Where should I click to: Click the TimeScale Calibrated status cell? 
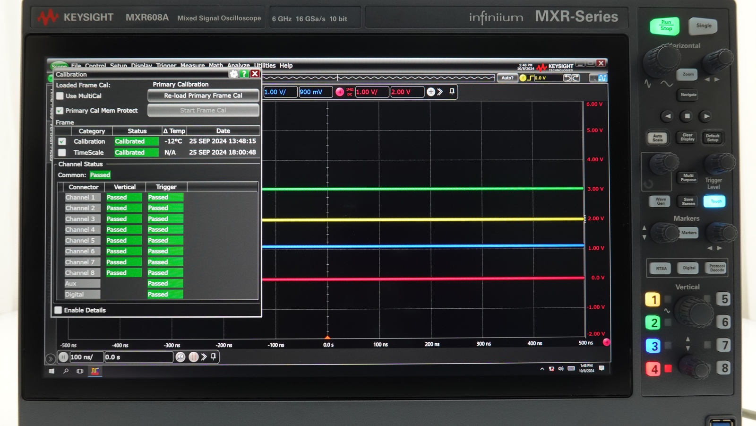tap(137, 152)
